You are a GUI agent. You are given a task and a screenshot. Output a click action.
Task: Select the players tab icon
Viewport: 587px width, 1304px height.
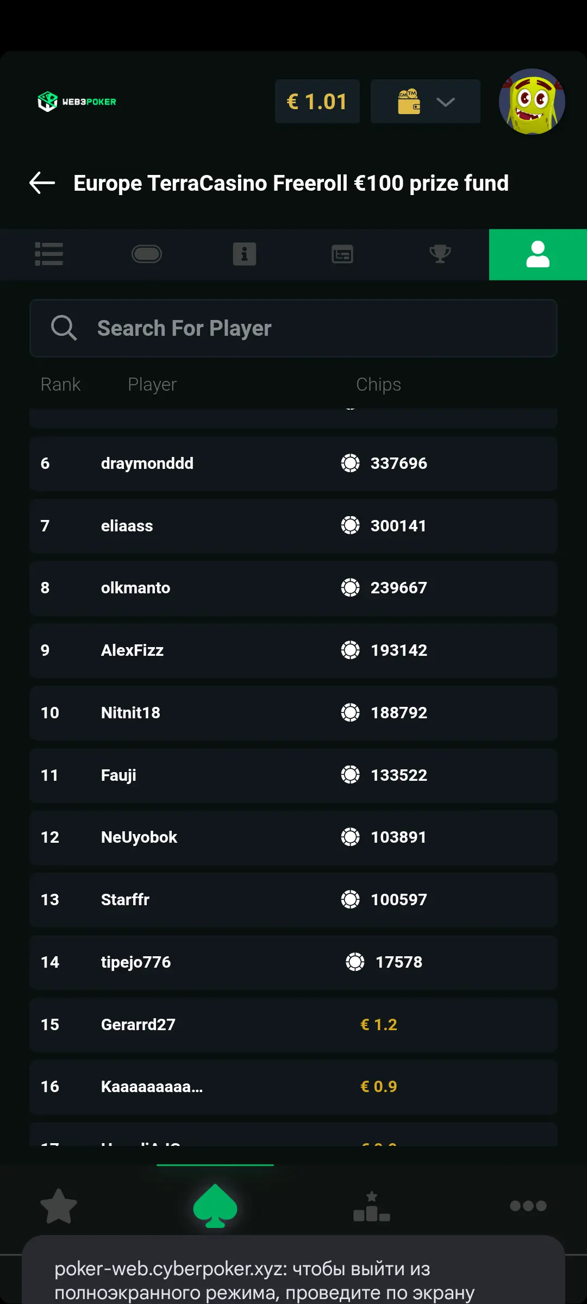pyautogui.click(x=538, y=254)
